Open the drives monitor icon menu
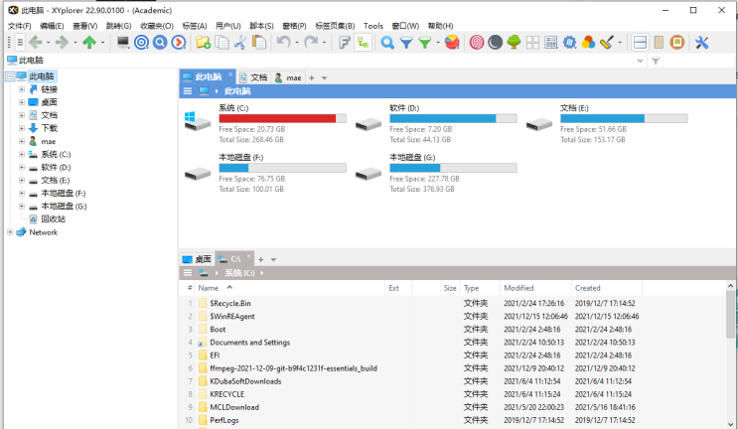The height and width of the screenshot is (429, 738). point(123,43)
